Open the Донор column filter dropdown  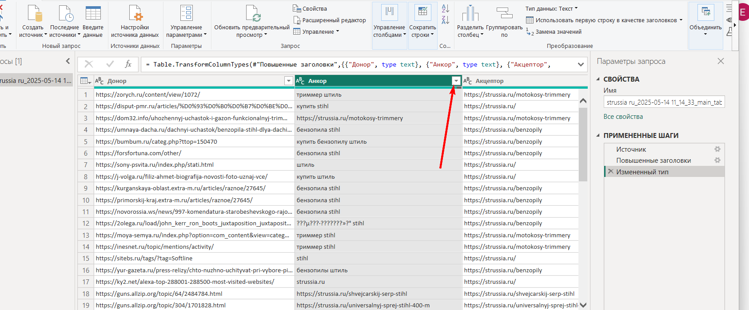tap(288, 81)
